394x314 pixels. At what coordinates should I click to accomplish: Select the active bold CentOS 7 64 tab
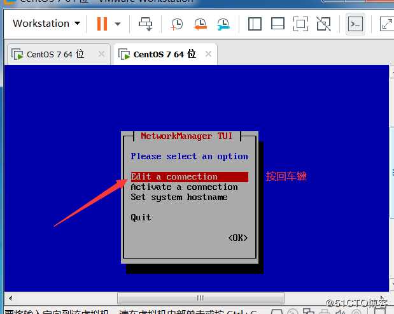coord(165,54)
